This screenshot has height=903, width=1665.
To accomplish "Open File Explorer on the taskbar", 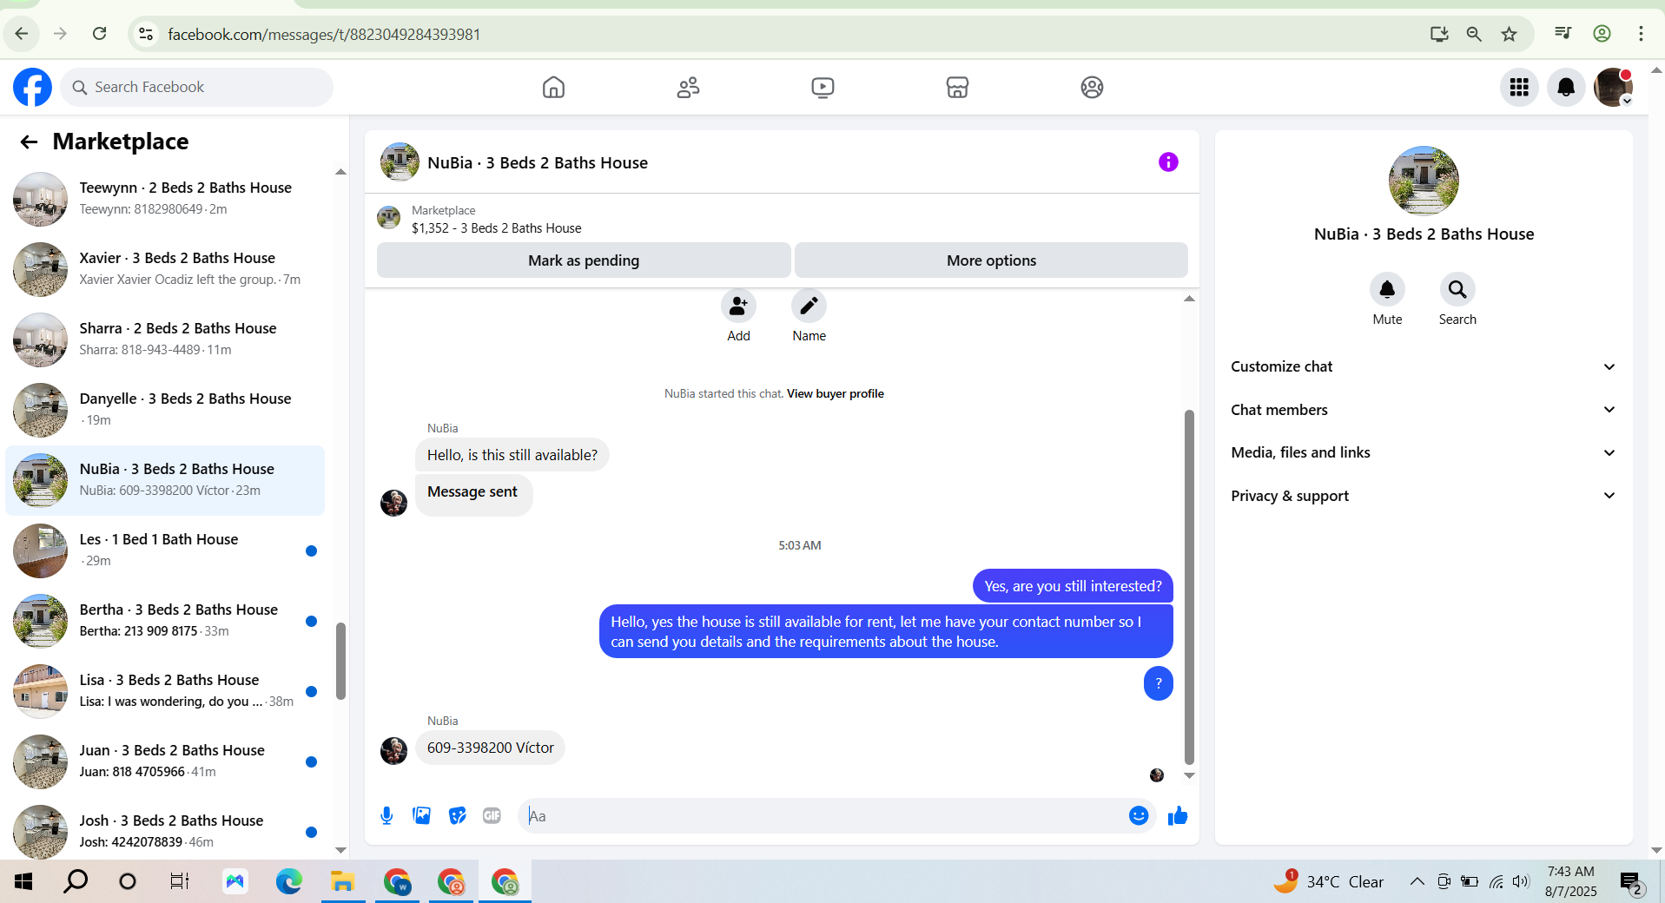I will pyautogui.click(x=343, y=882).
